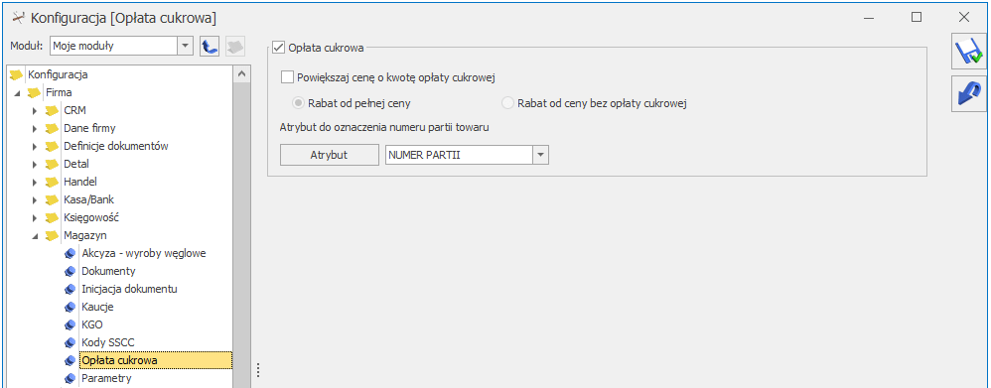
Task: Click the blue icon beside Dokumenty
Action: click(70, 271)
